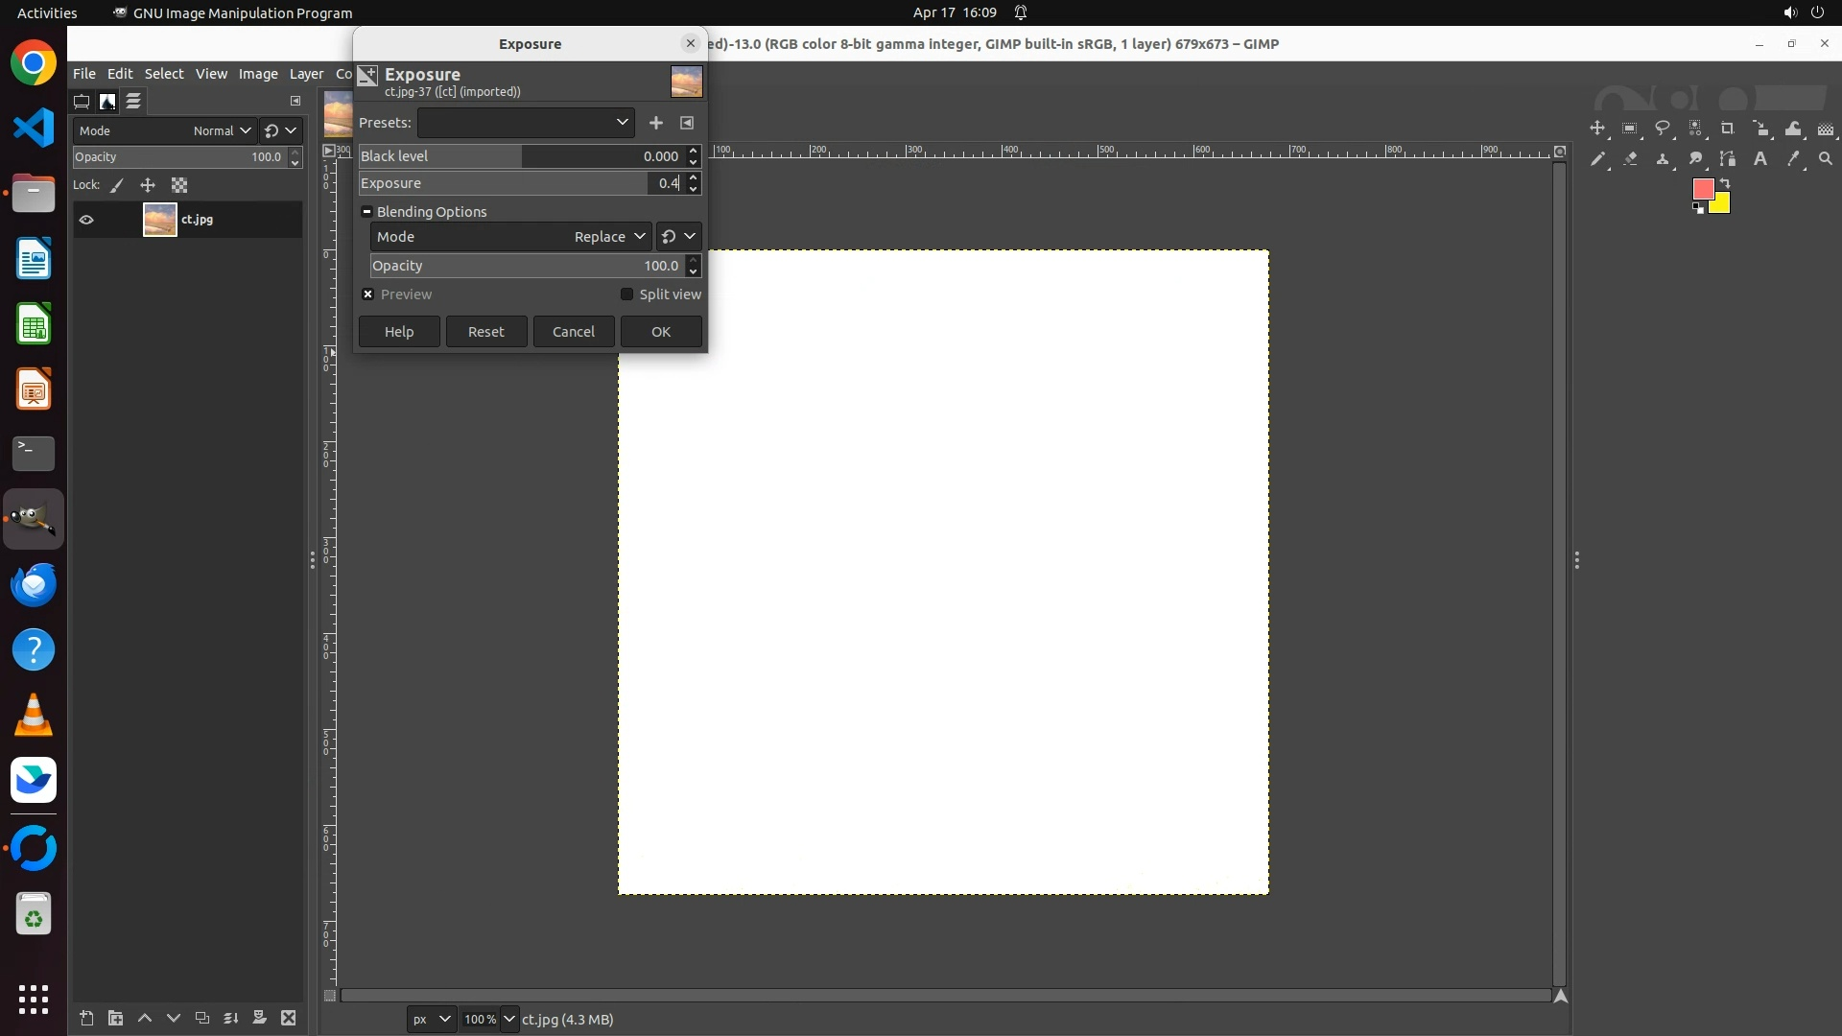Click the OK button in Exposure dialog

pyautogui.click(x=661, y=332)
